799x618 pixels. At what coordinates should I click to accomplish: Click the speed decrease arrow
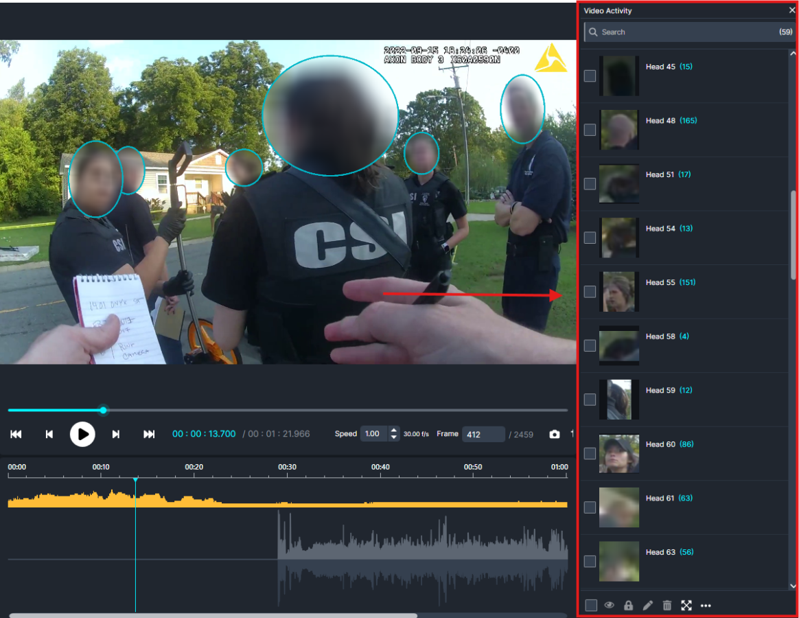tap(393, 437)
